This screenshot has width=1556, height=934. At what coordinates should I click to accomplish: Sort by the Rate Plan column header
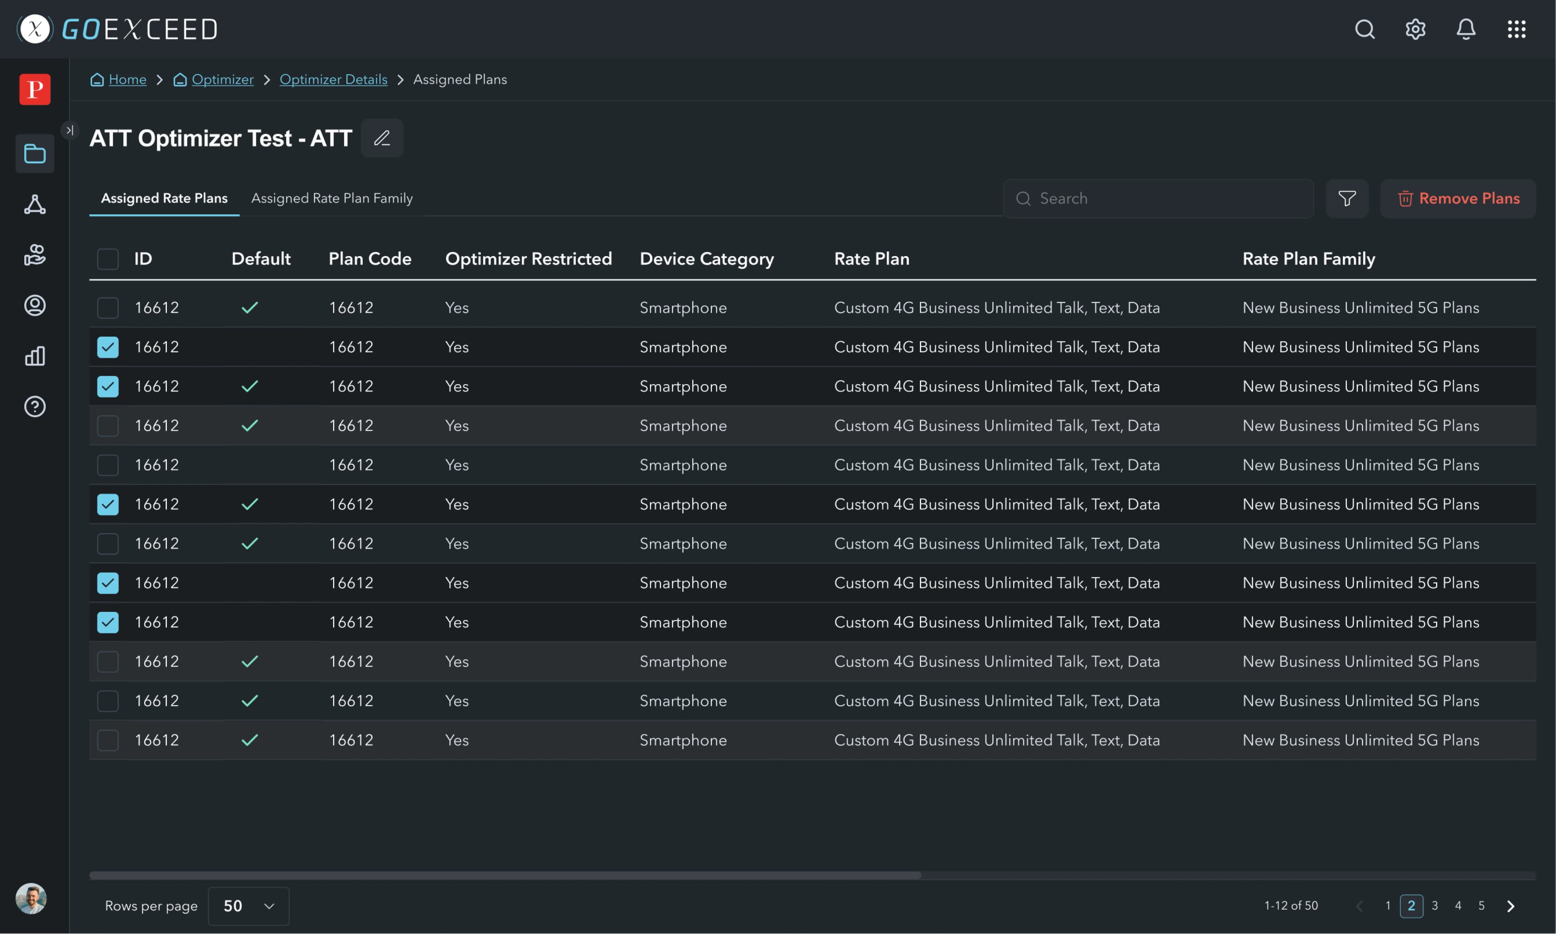pos(872,259)
